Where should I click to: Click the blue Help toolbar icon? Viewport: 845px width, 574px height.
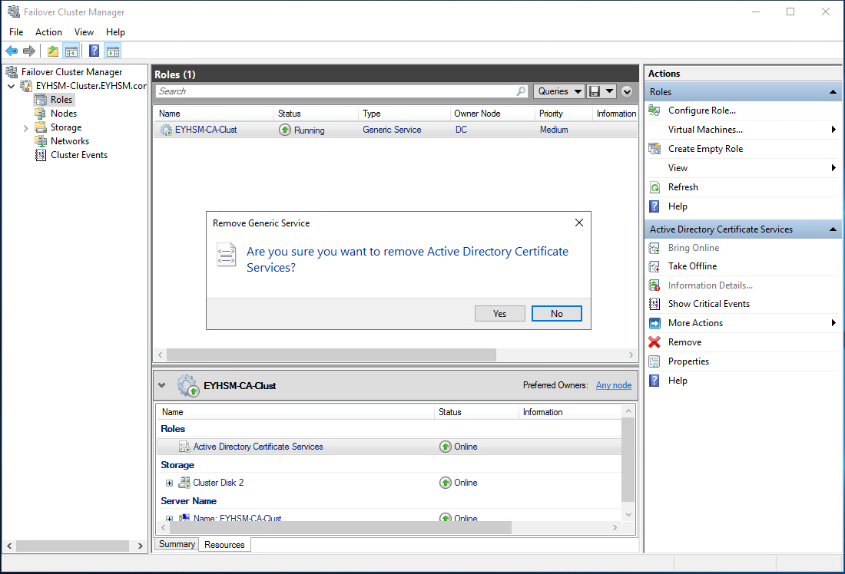94,51
